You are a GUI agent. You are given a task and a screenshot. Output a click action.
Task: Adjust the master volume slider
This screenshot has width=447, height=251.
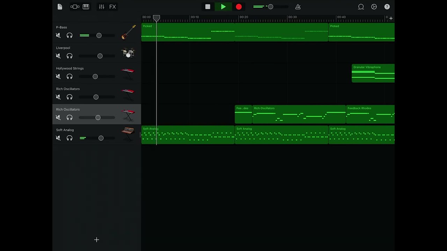click(x=271, y=7)
